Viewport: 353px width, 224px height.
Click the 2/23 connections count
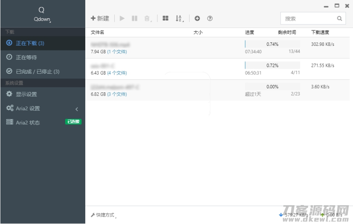point(295,94)
